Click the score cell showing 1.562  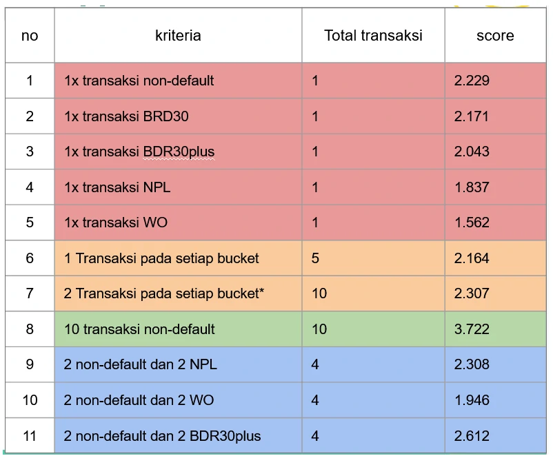[x=472, y=222]
